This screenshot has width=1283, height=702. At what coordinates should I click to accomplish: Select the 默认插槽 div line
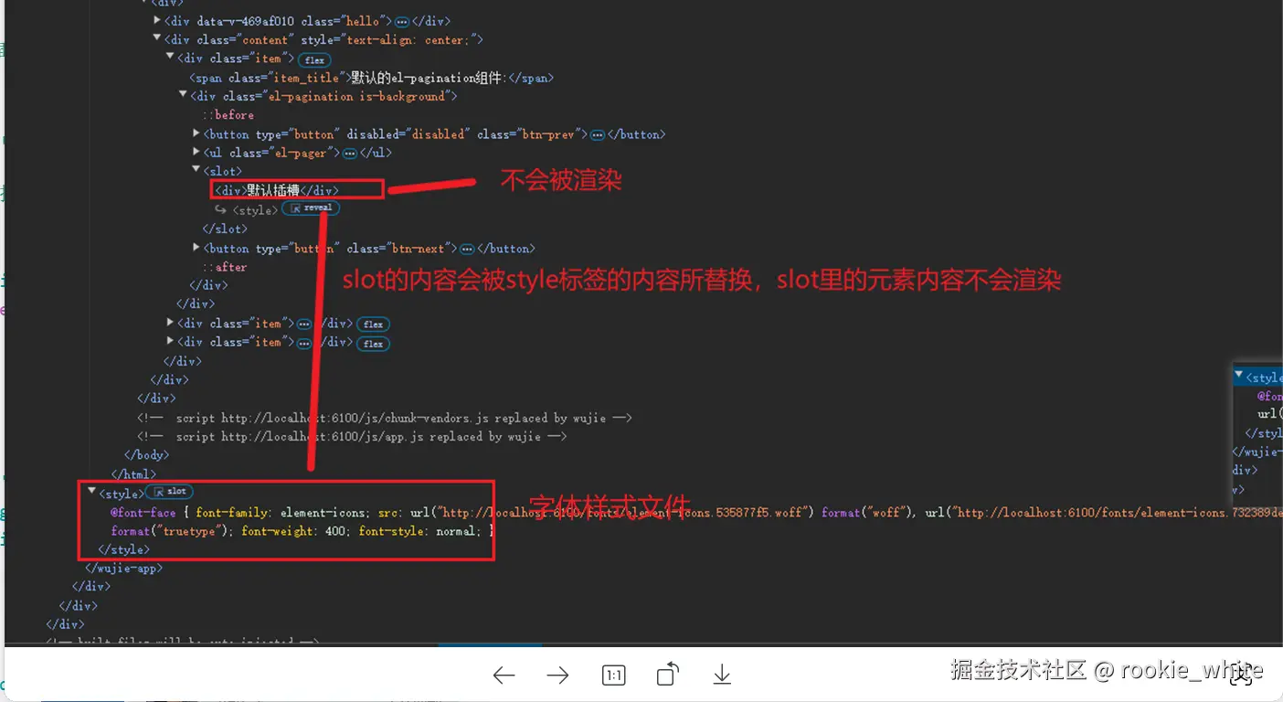pos(277,190)
